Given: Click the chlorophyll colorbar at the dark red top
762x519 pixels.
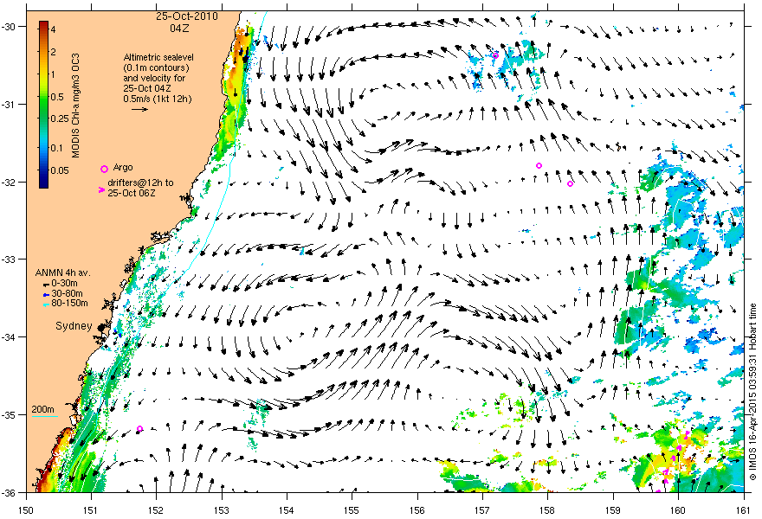Looking at the screenshot, I should [43, 24].
